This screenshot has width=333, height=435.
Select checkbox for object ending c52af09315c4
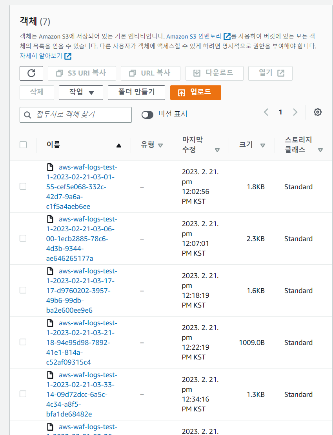click(x=23, y=342)
